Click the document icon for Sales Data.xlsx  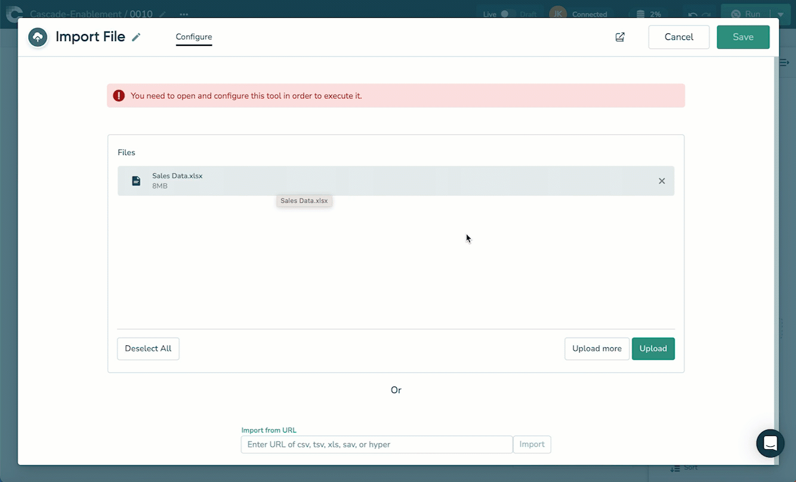click(136, 181)
